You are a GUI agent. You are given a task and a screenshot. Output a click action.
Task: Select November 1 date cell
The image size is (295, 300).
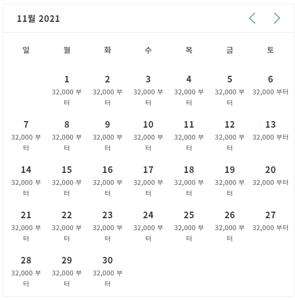67,91
